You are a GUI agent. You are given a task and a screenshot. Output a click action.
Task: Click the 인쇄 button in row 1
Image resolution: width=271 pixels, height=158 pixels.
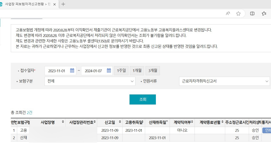pos(266,130)
